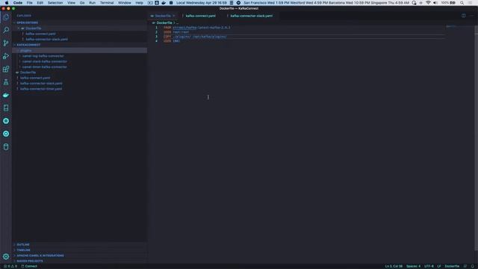Open the File menu

30,3
